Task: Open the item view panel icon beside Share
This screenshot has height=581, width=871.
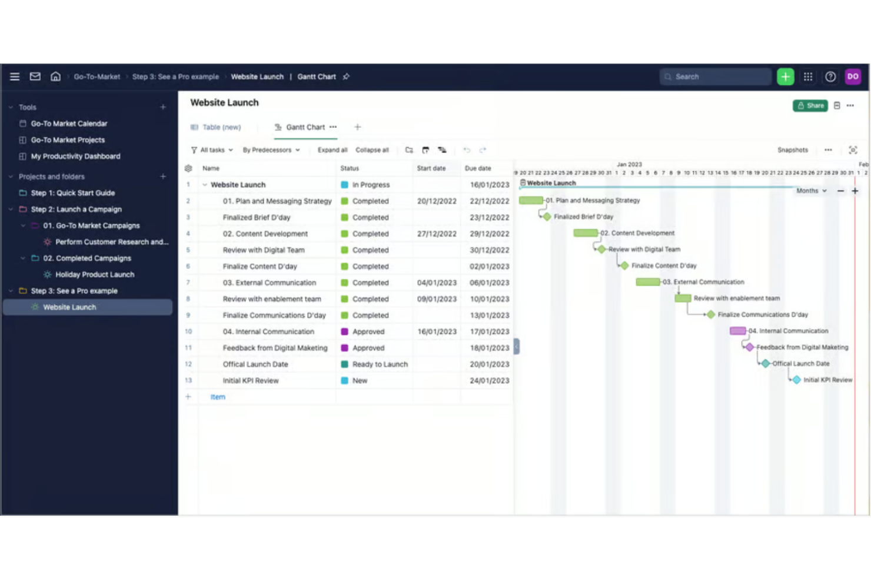Action: [x=837, y=105]
